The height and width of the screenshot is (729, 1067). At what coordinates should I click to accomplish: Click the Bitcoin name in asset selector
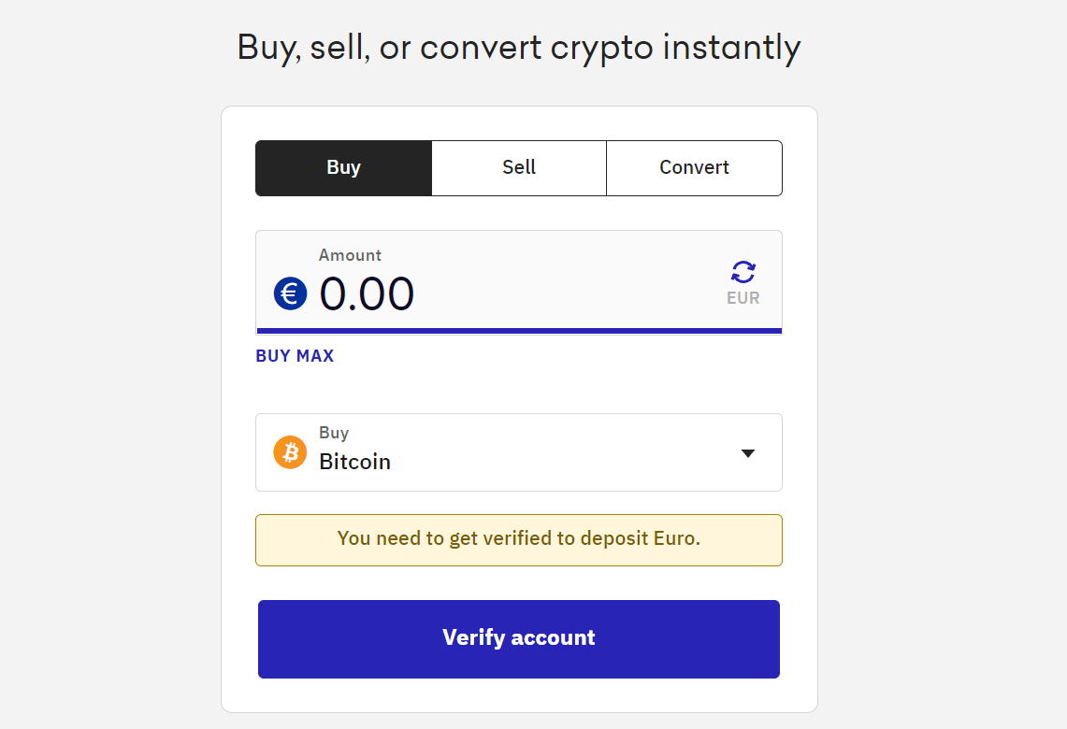[354, 462]
